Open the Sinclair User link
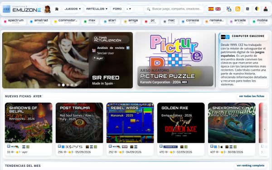 click(x=106, y=53)
